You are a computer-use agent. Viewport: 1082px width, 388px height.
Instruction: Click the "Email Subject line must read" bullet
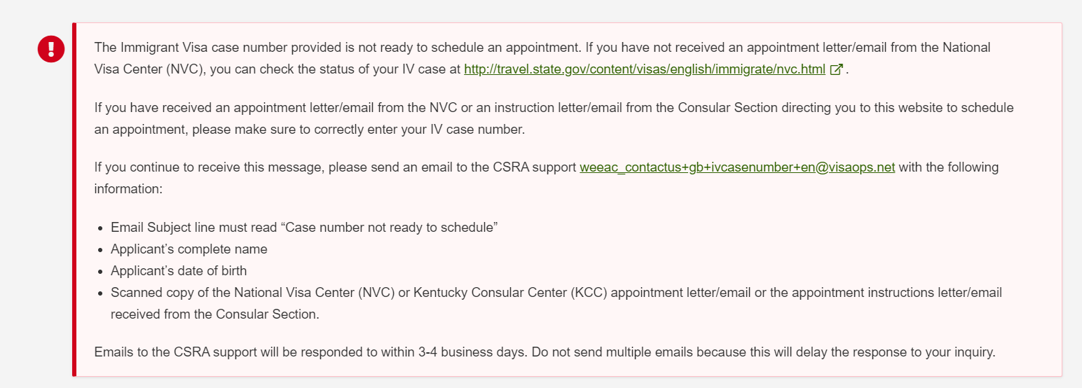[304, 228]
